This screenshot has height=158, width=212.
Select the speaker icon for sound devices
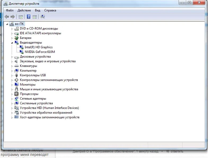16,61
